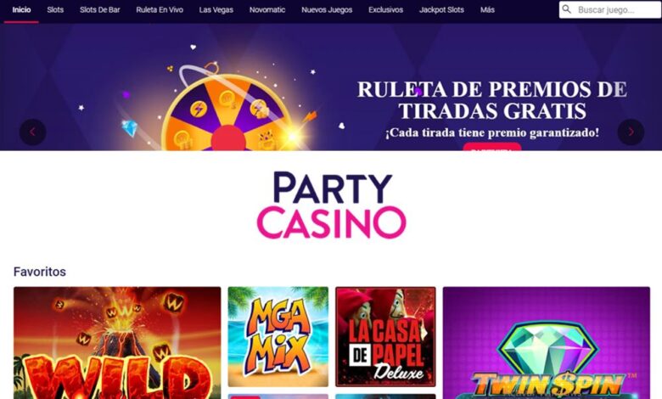
Task: Focus the Buscar juego search field
Action: click(610, 9)
